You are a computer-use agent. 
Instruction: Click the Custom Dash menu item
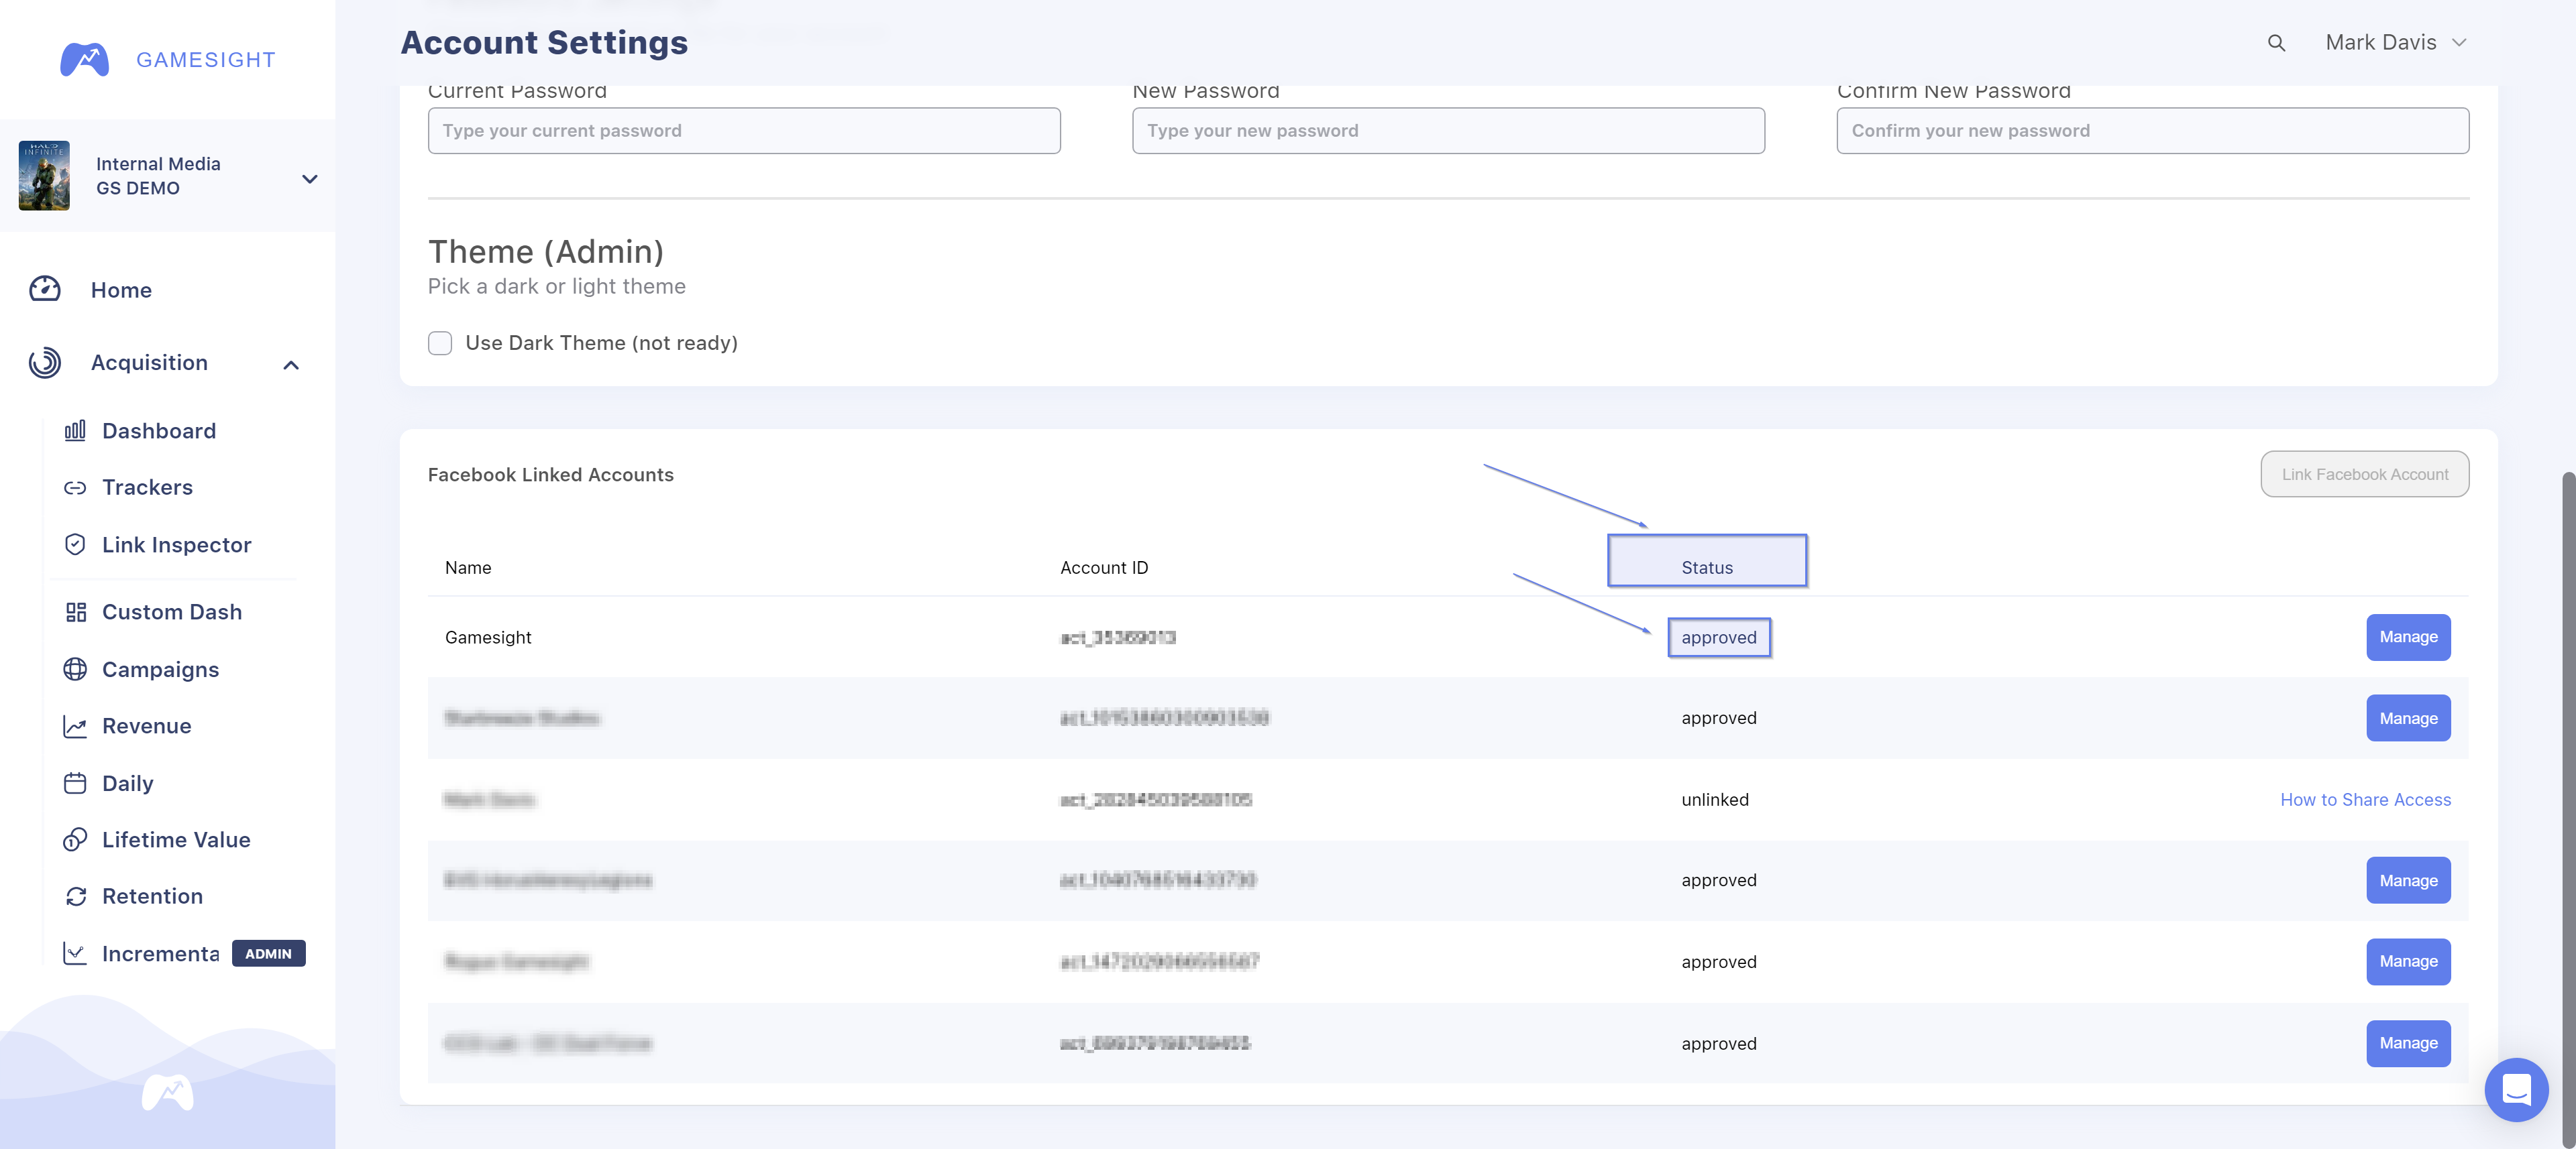tap(171, 611)
